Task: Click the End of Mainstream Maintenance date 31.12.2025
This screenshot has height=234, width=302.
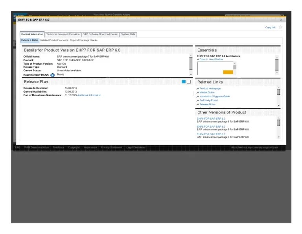Action: click(71, 95)
